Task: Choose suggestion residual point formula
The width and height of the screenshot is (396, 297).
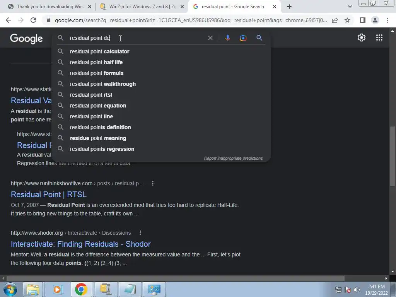Action: click(161, 73)
